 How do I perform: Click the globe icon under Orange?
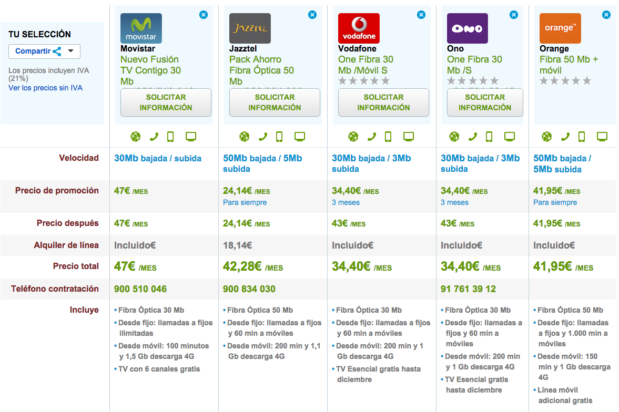click(547, 137)
